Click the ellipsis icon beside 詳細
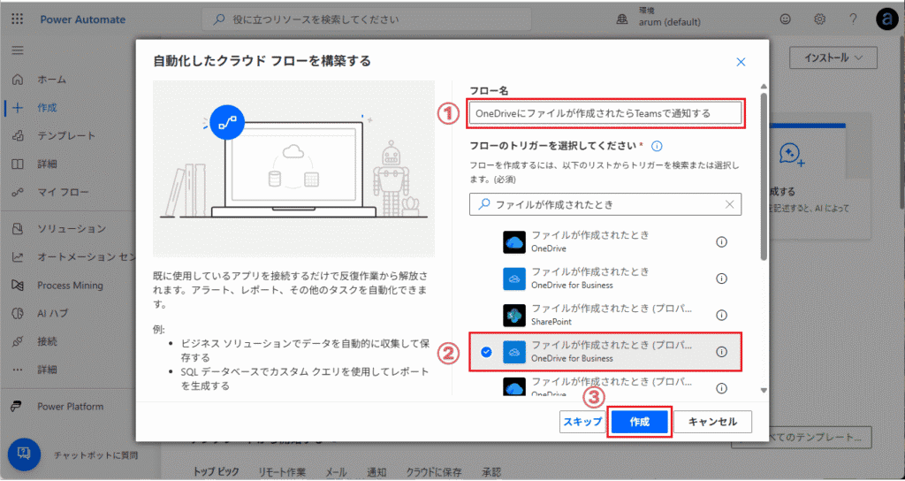 tap(18, 370)
